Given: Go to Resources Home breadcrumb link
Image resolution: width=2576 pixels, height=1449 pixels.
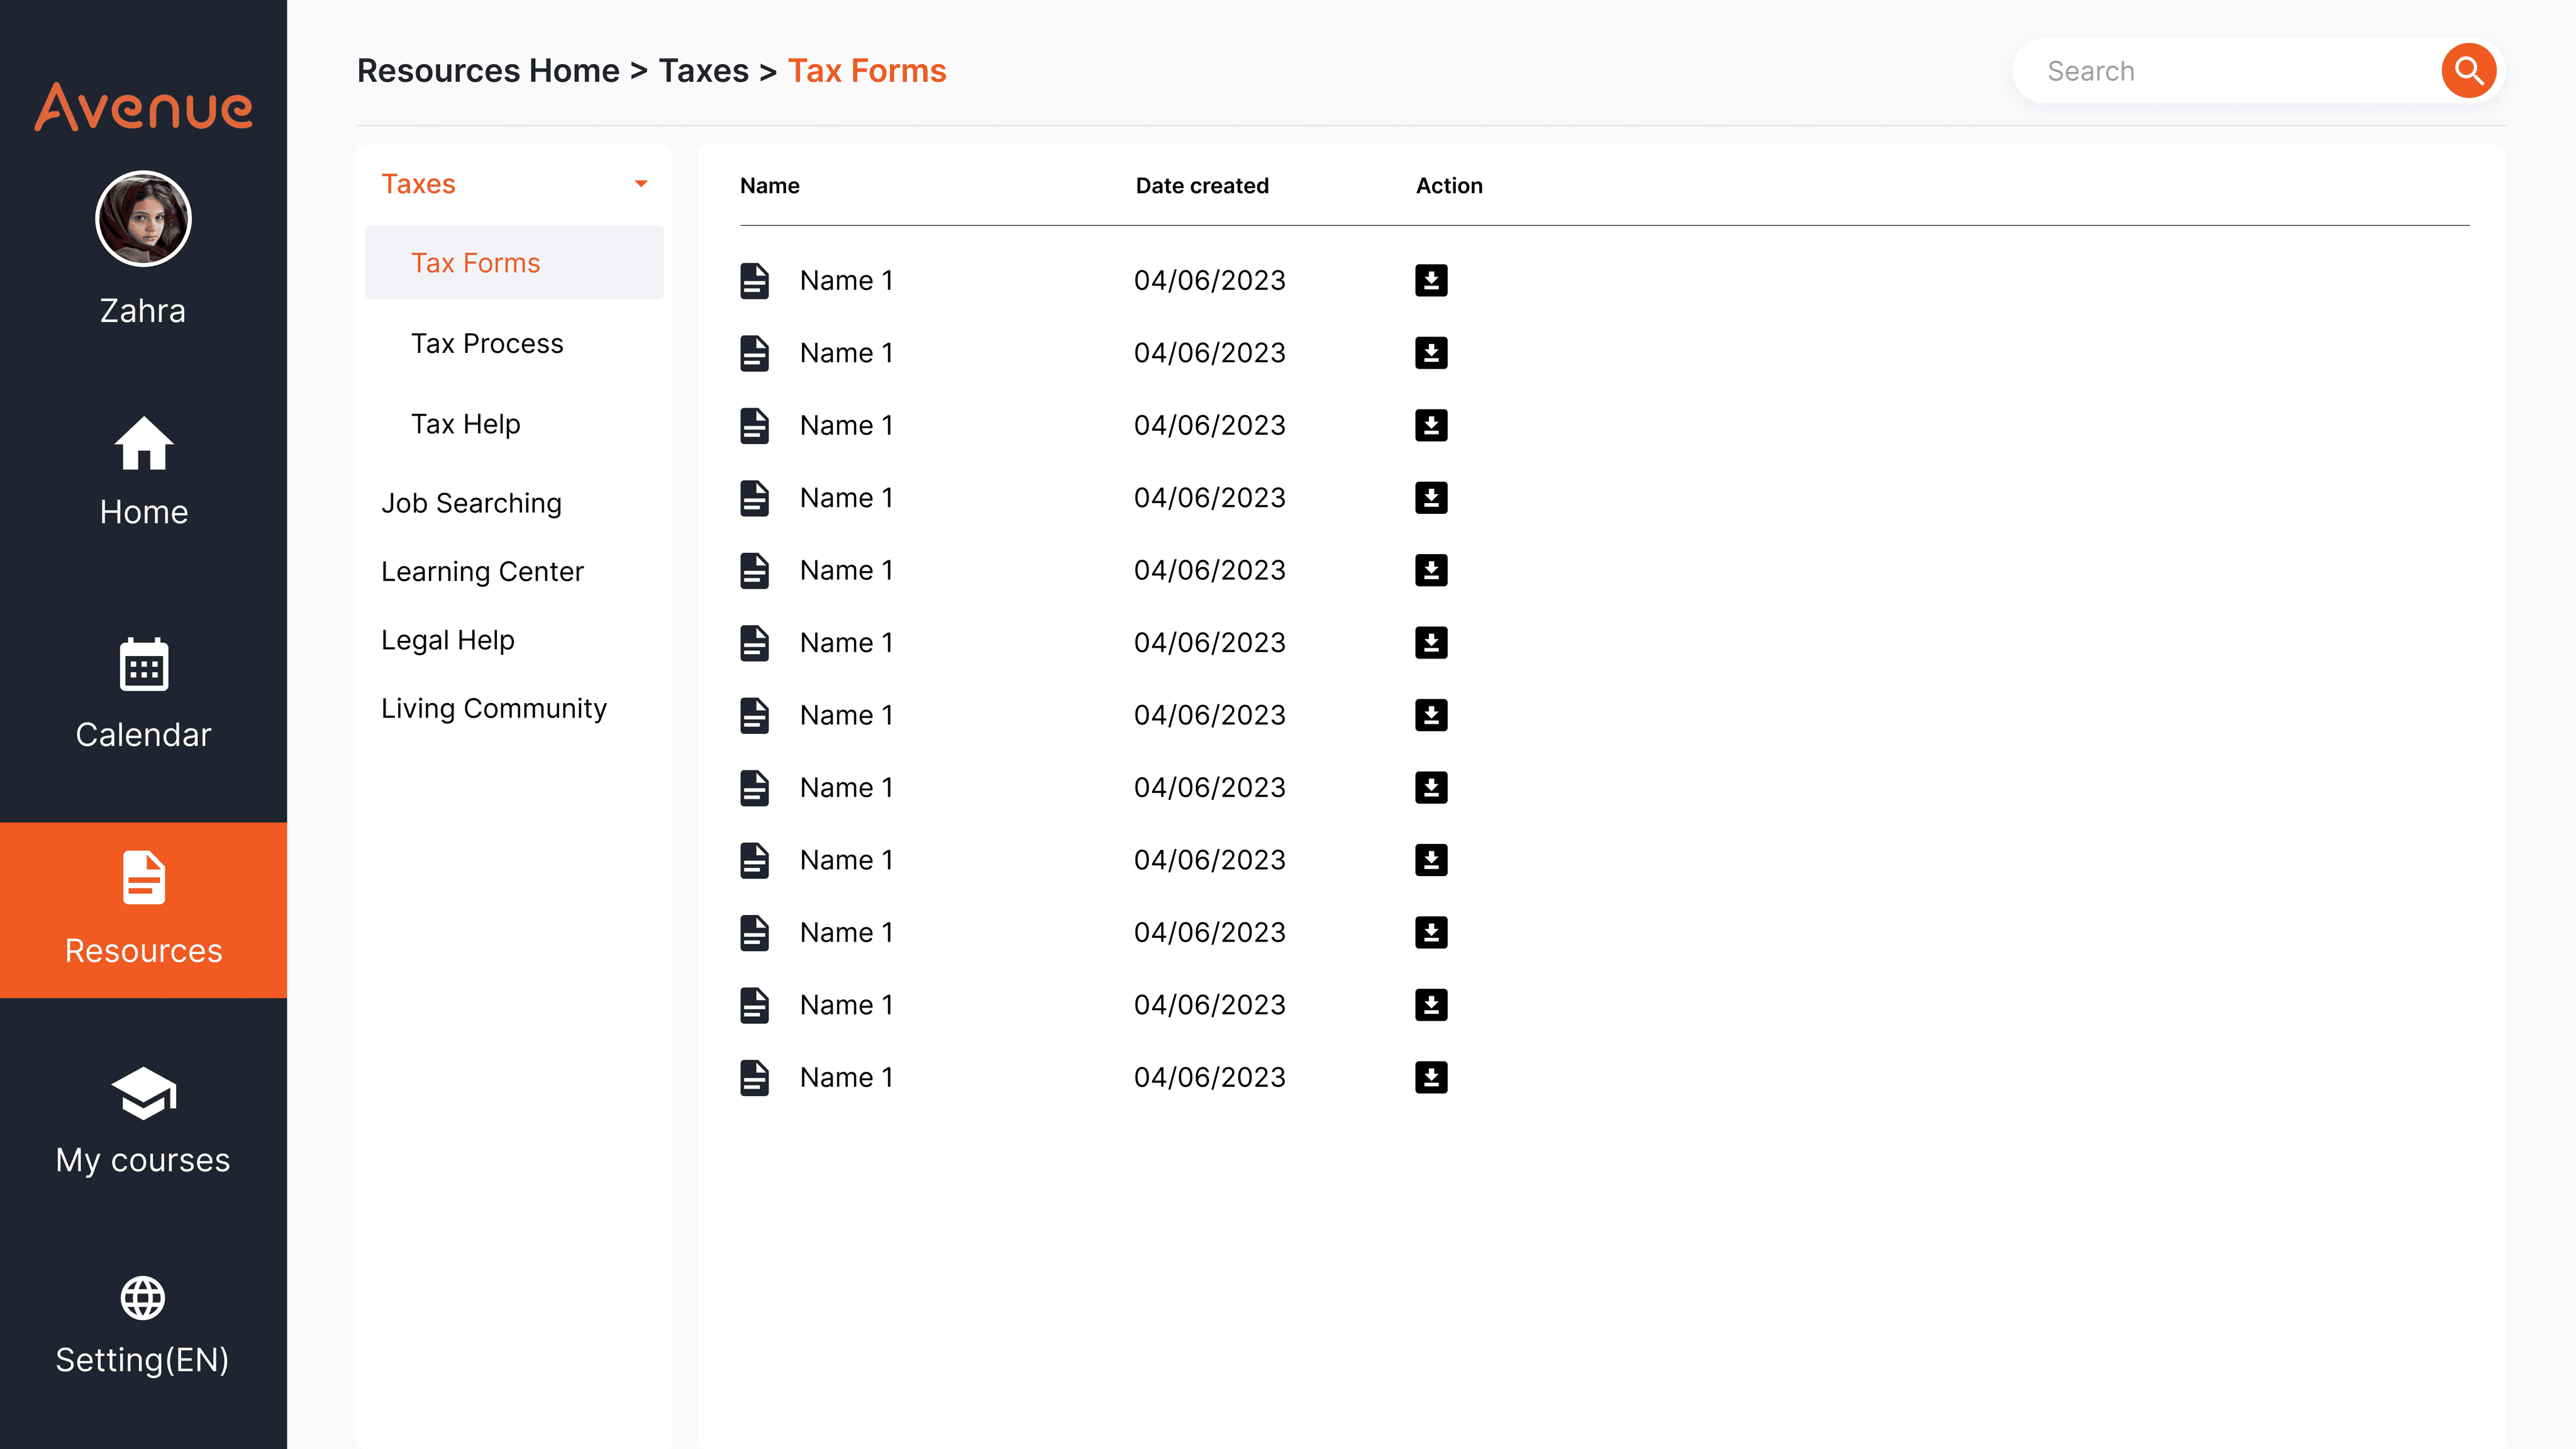Looking at the screenshot, I should coord(488,71).
